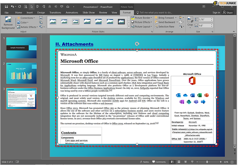
Task: Align objects left from quick access toolbar
Action: (38, 7)
